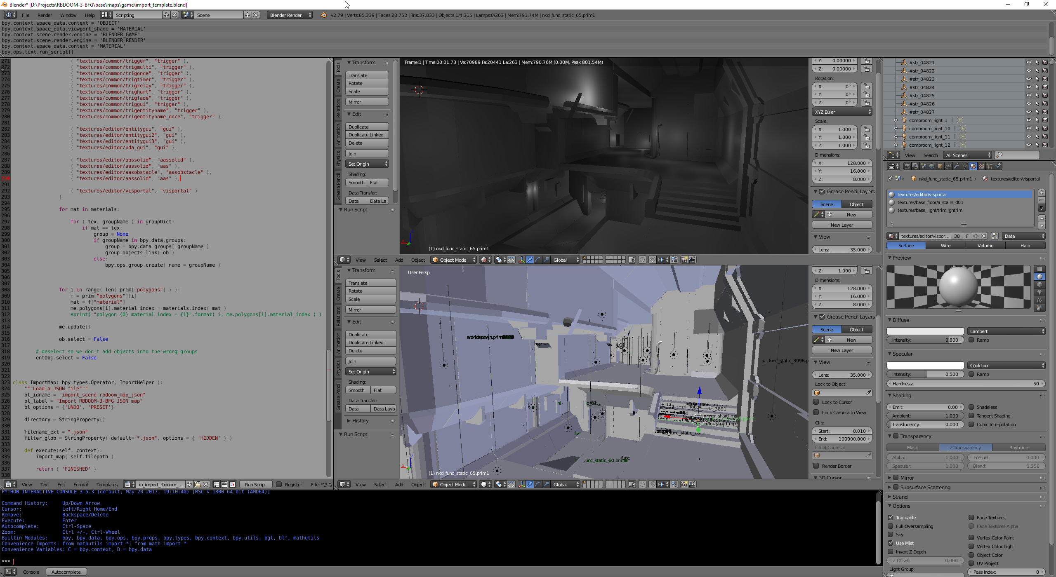Image resolution: width=1056 pixels, height=577 pixels.
Task: Open the Particles properties tab
Action: click(x=990, y=166)
